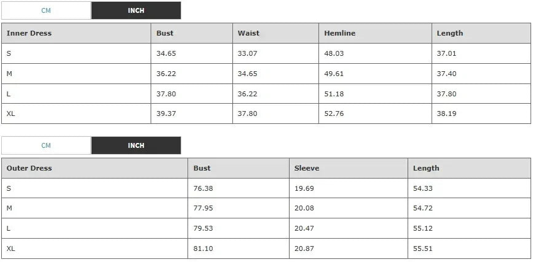533x262 pixels.
Task: Click the Sleeve column header
Action: (x=307, y=168)
